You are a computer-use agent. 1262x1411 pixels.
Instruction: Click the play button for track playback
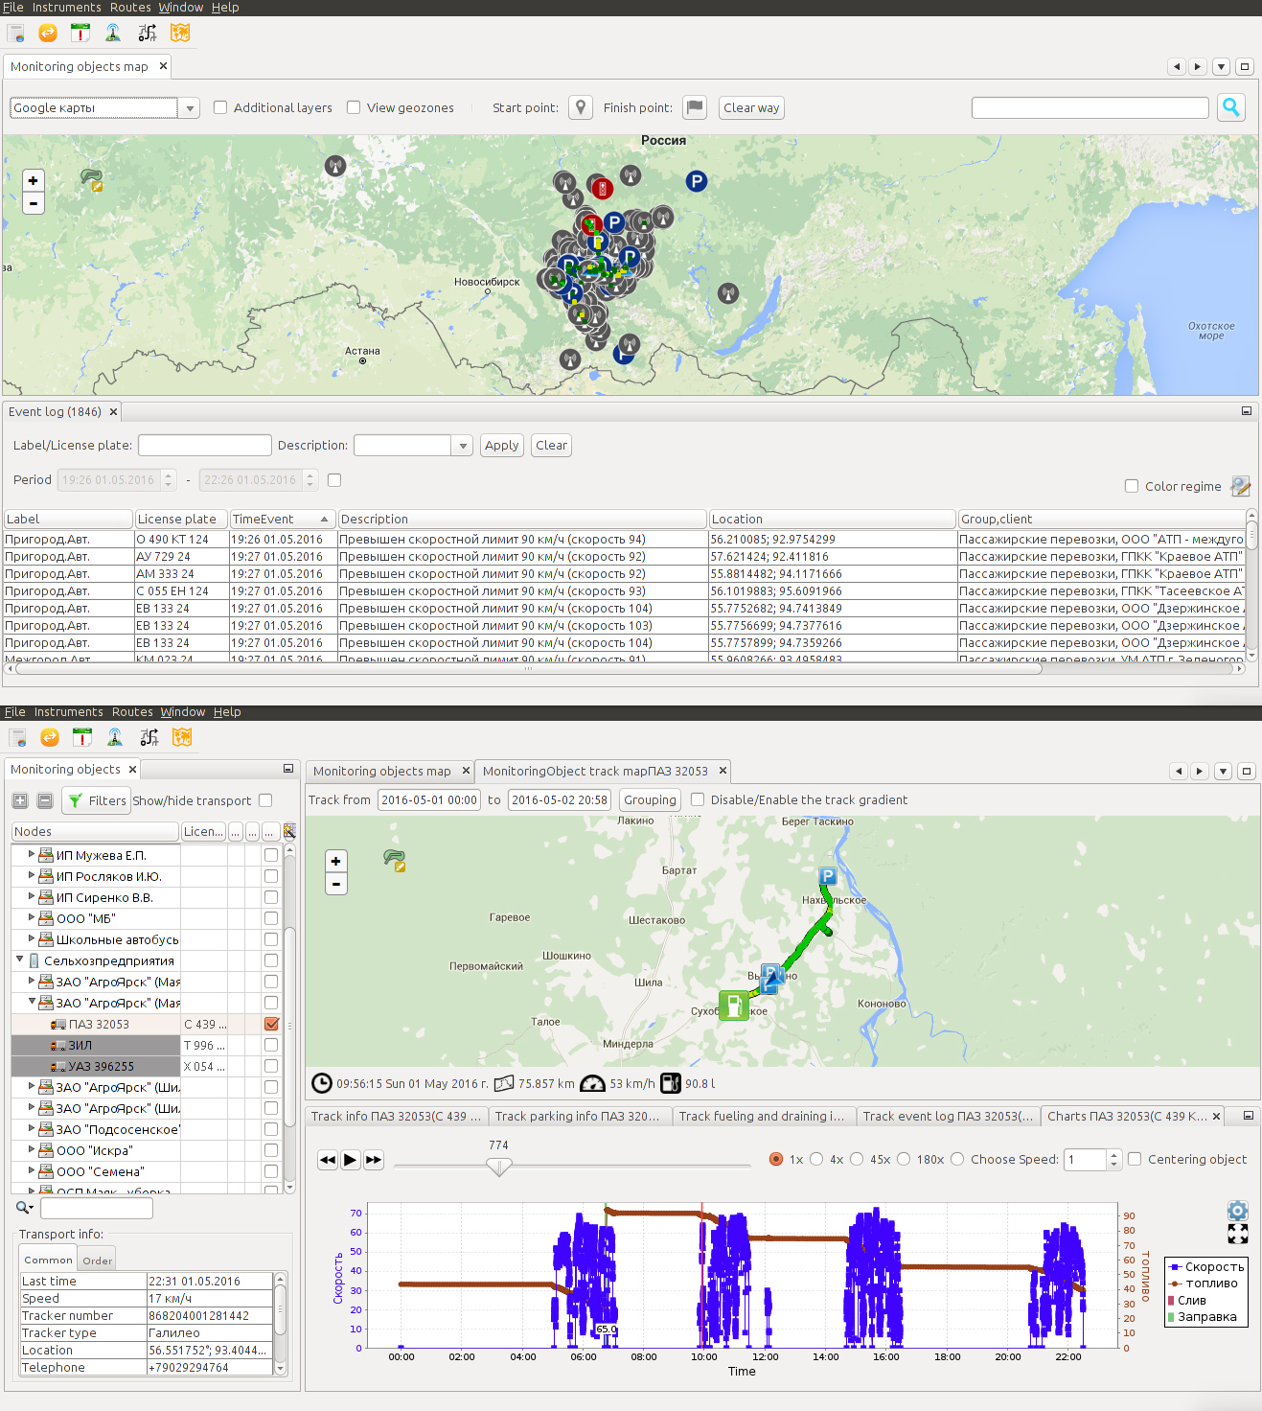pos(351,1160)
